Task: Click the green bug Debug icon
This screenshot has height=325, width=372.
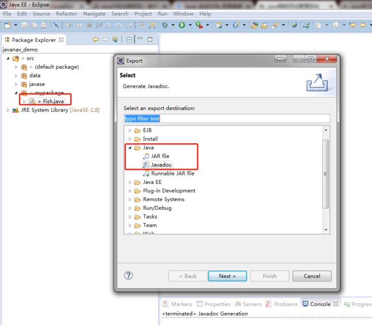Action: 165,25
